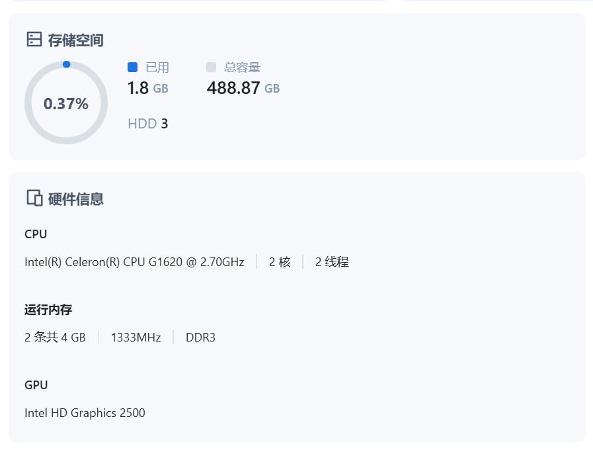Click the DDR3 memory type
The image size is (593, 458).
pos(200,338)
